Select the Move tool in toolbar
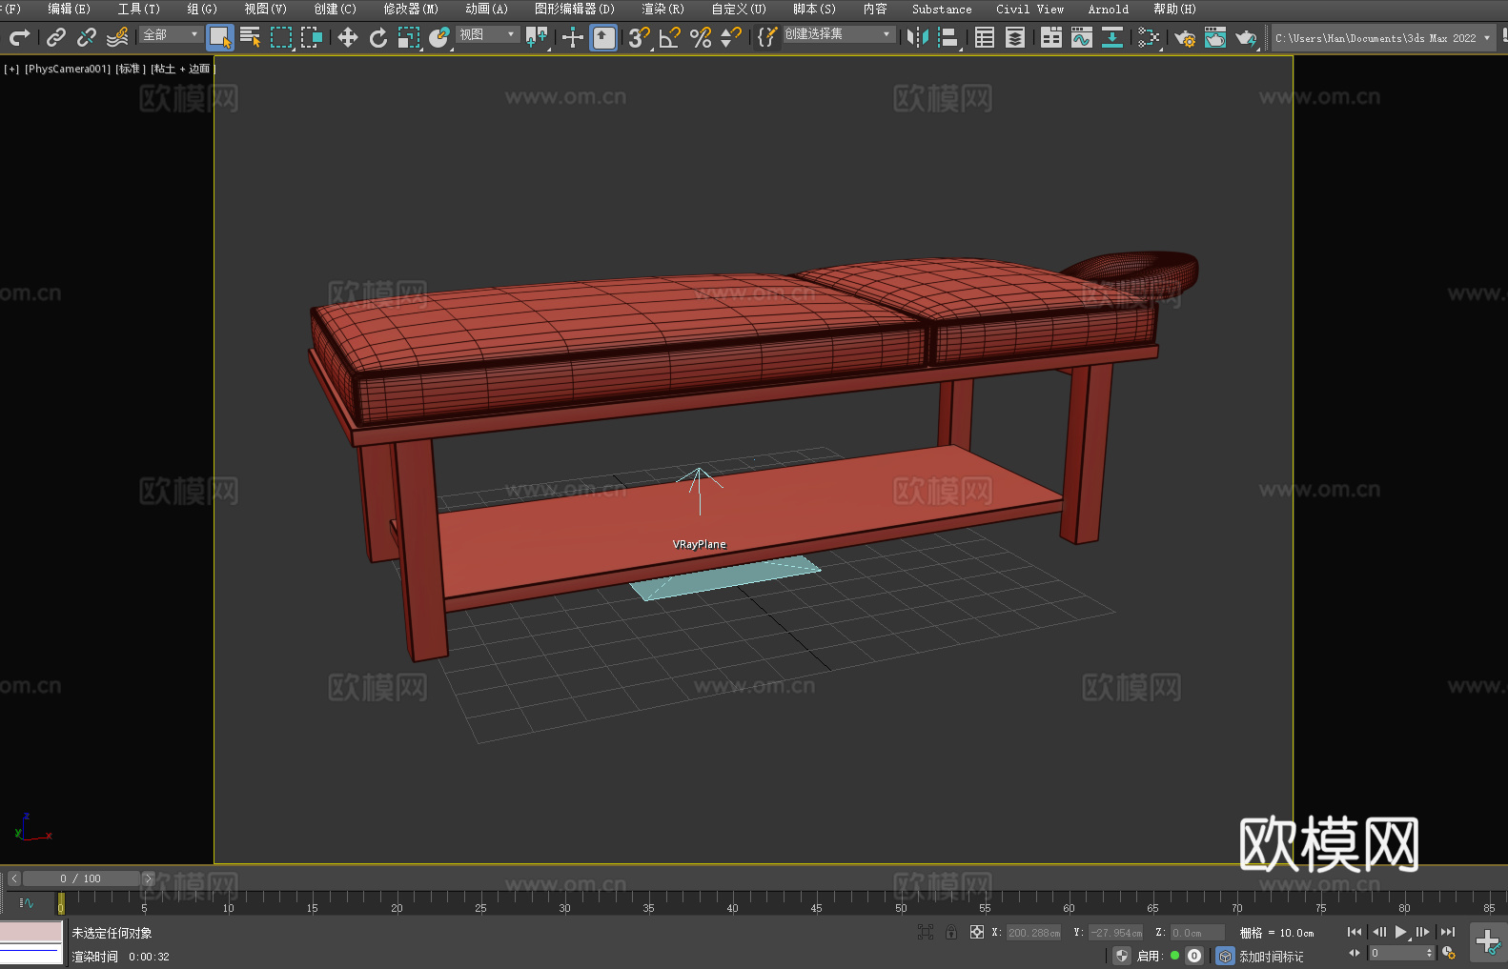The height and width of the screenshot is (969, 1508). (347, 37)
